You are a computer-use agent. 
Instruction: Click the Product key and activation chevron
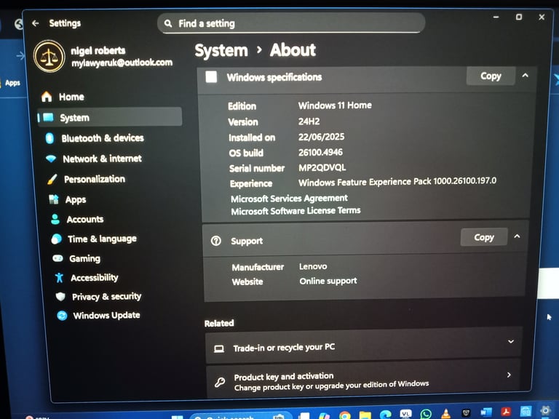509,375
